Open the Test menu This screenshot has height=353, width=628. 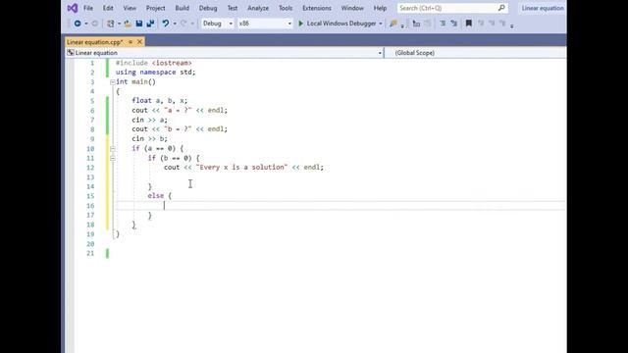233,8
